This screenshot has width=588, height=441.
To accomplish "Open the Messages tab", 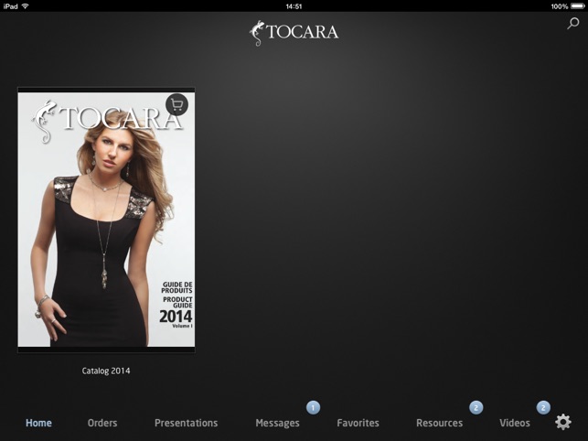I will [277, 424].
